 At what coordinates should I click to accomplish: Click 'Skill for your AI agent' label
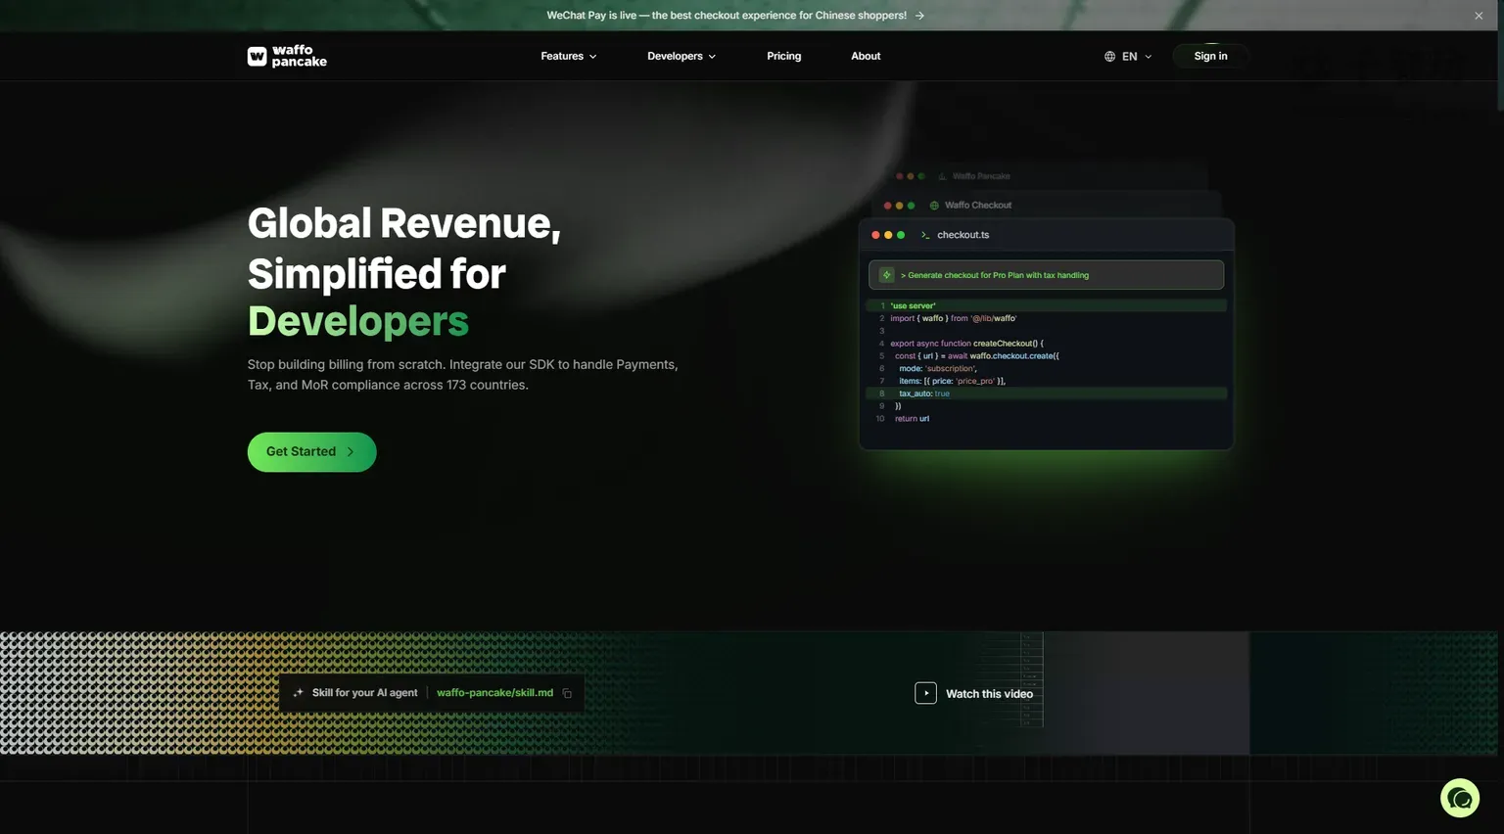(x=364, y=693)
